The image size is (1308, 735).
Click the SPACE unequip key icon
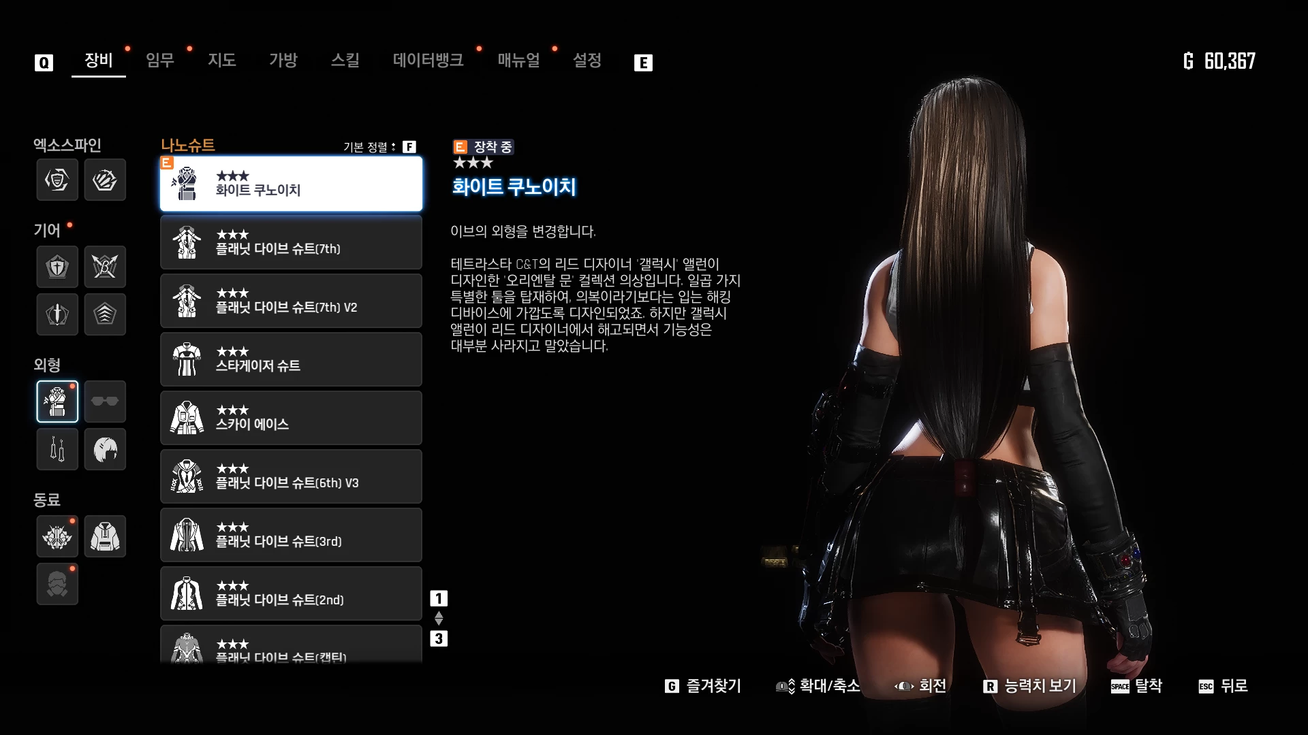click(1120, 687)
